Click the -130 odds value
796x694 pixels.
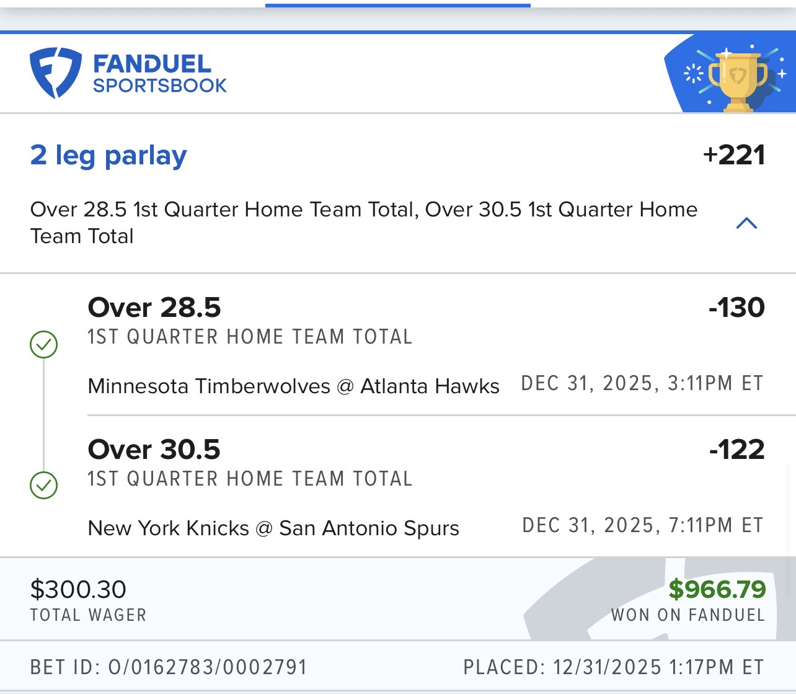pyautogui.click(x=736, y=308)
